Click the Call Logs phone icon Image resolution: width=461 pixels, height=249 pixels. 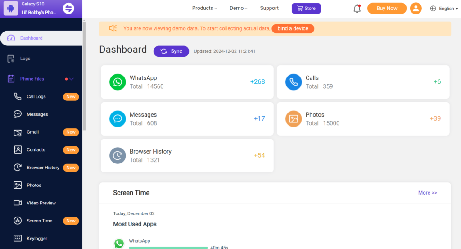[x=18, y=96]
